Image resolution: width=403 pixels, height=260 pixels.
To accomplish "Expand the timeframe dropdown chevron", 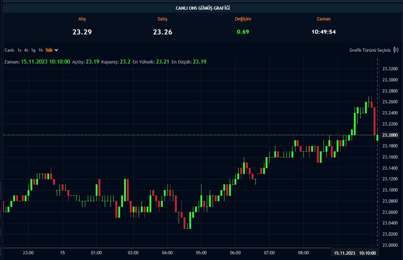I will click(x=56, y=50).
